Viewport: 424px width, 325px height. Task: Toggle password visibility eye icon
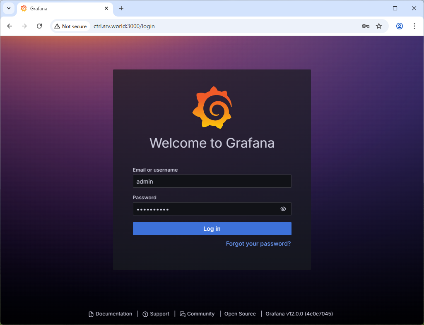[283, 209]
